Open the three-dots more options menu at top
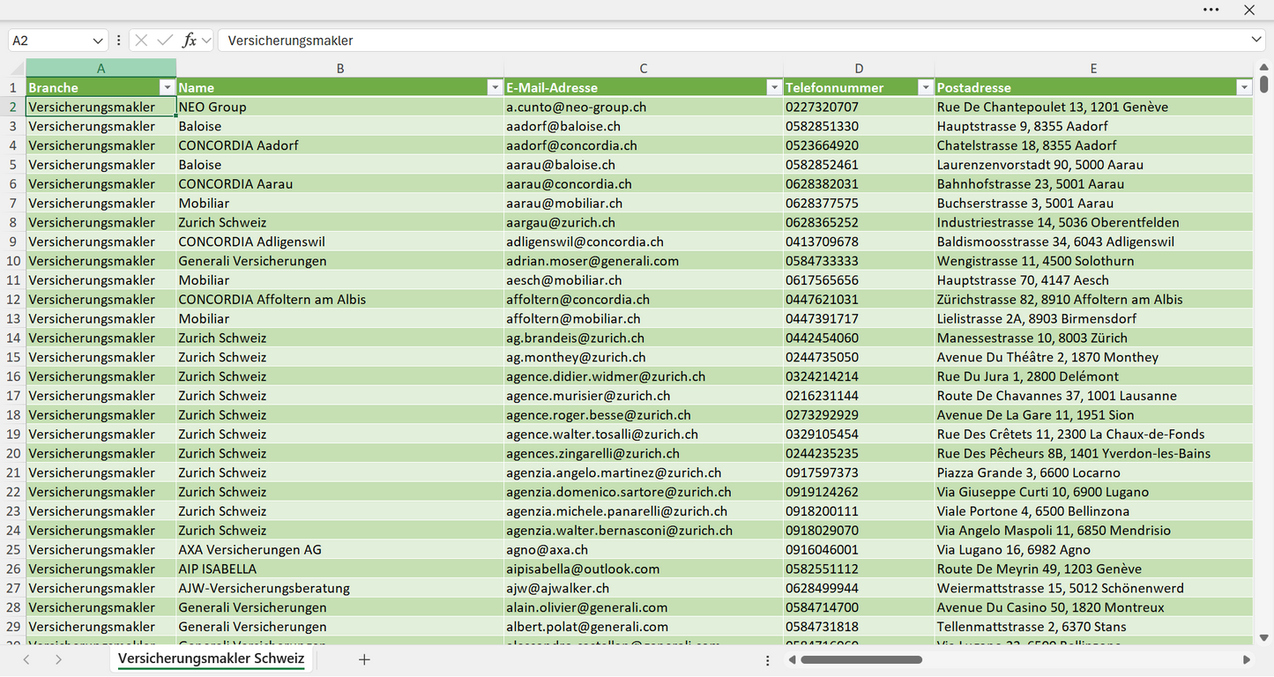 pyautogui.click(x=1211, y=10)
